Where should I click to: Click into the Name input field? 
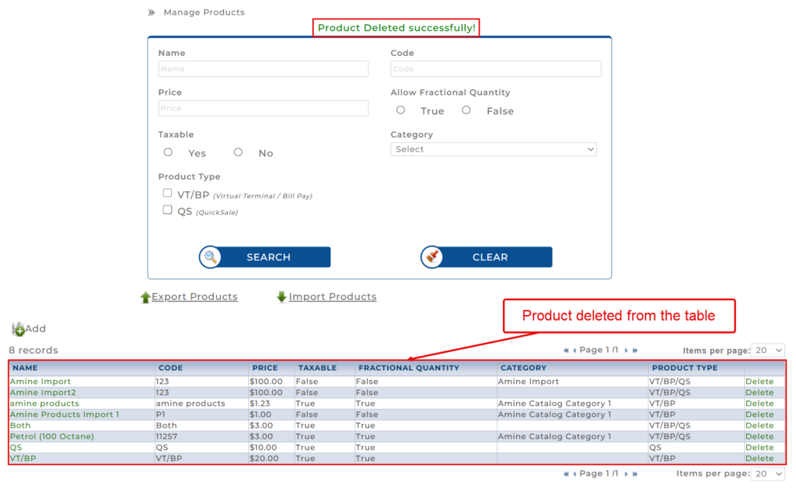(x=264, y=69)
